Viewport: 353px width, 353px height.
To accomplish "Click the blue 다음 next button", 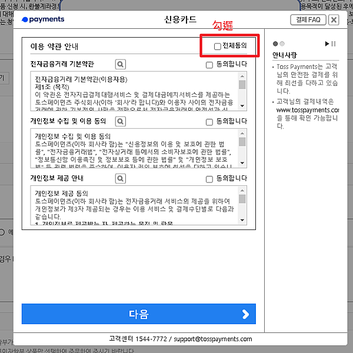I will point(139,314).
